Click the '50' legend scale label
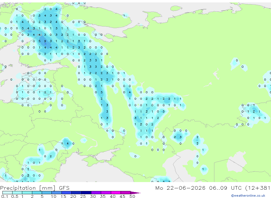 (132, 196)
